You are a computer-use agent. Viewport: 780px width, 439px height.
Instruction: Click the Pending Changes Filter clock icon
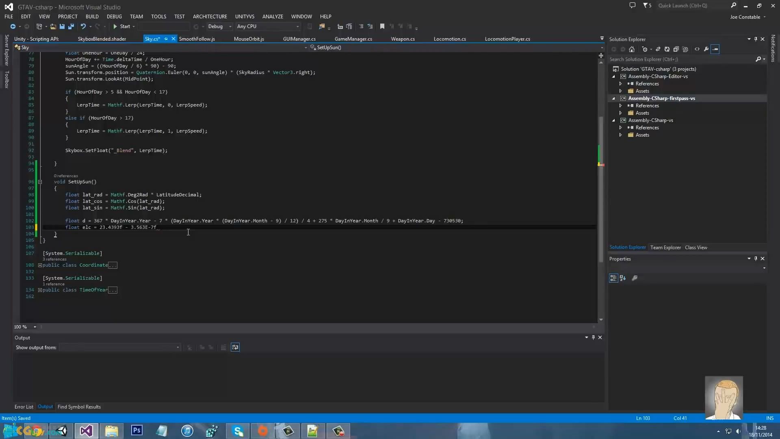click(645, 49)
